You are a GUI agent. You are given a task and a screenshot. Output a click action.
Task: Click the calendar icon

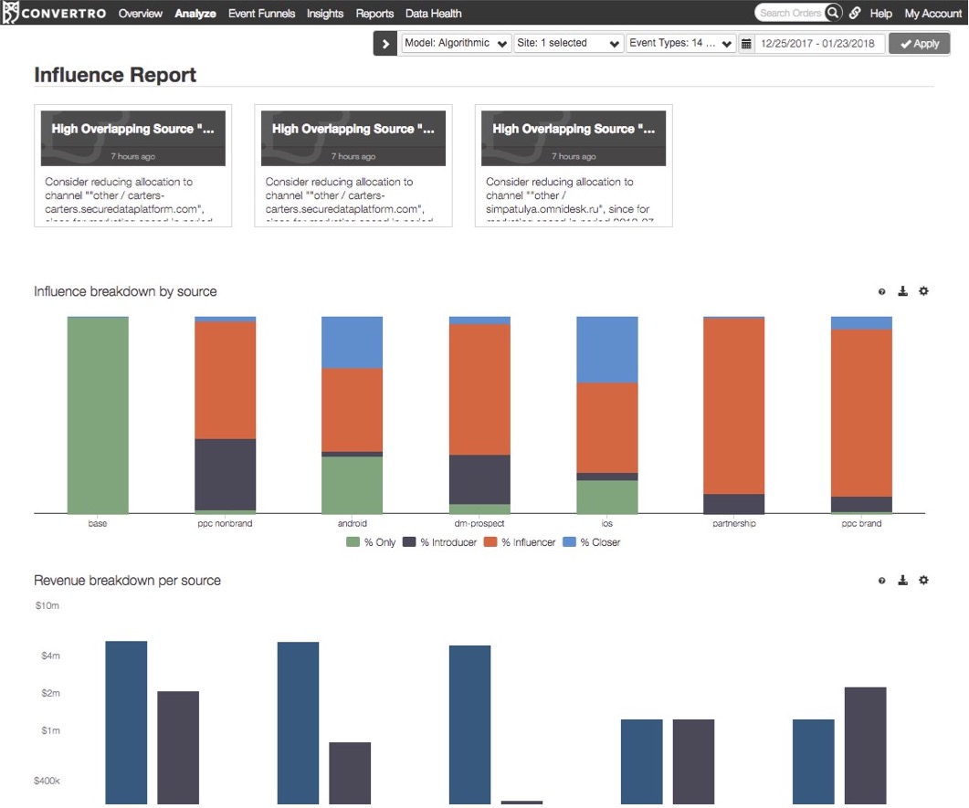[746, 44]
